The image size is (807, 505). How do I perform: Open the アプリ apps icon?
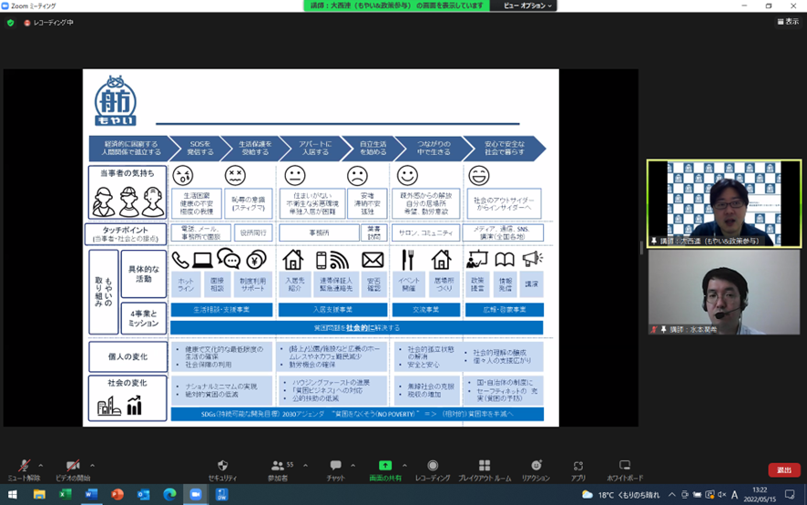click(x=578, y=468)
